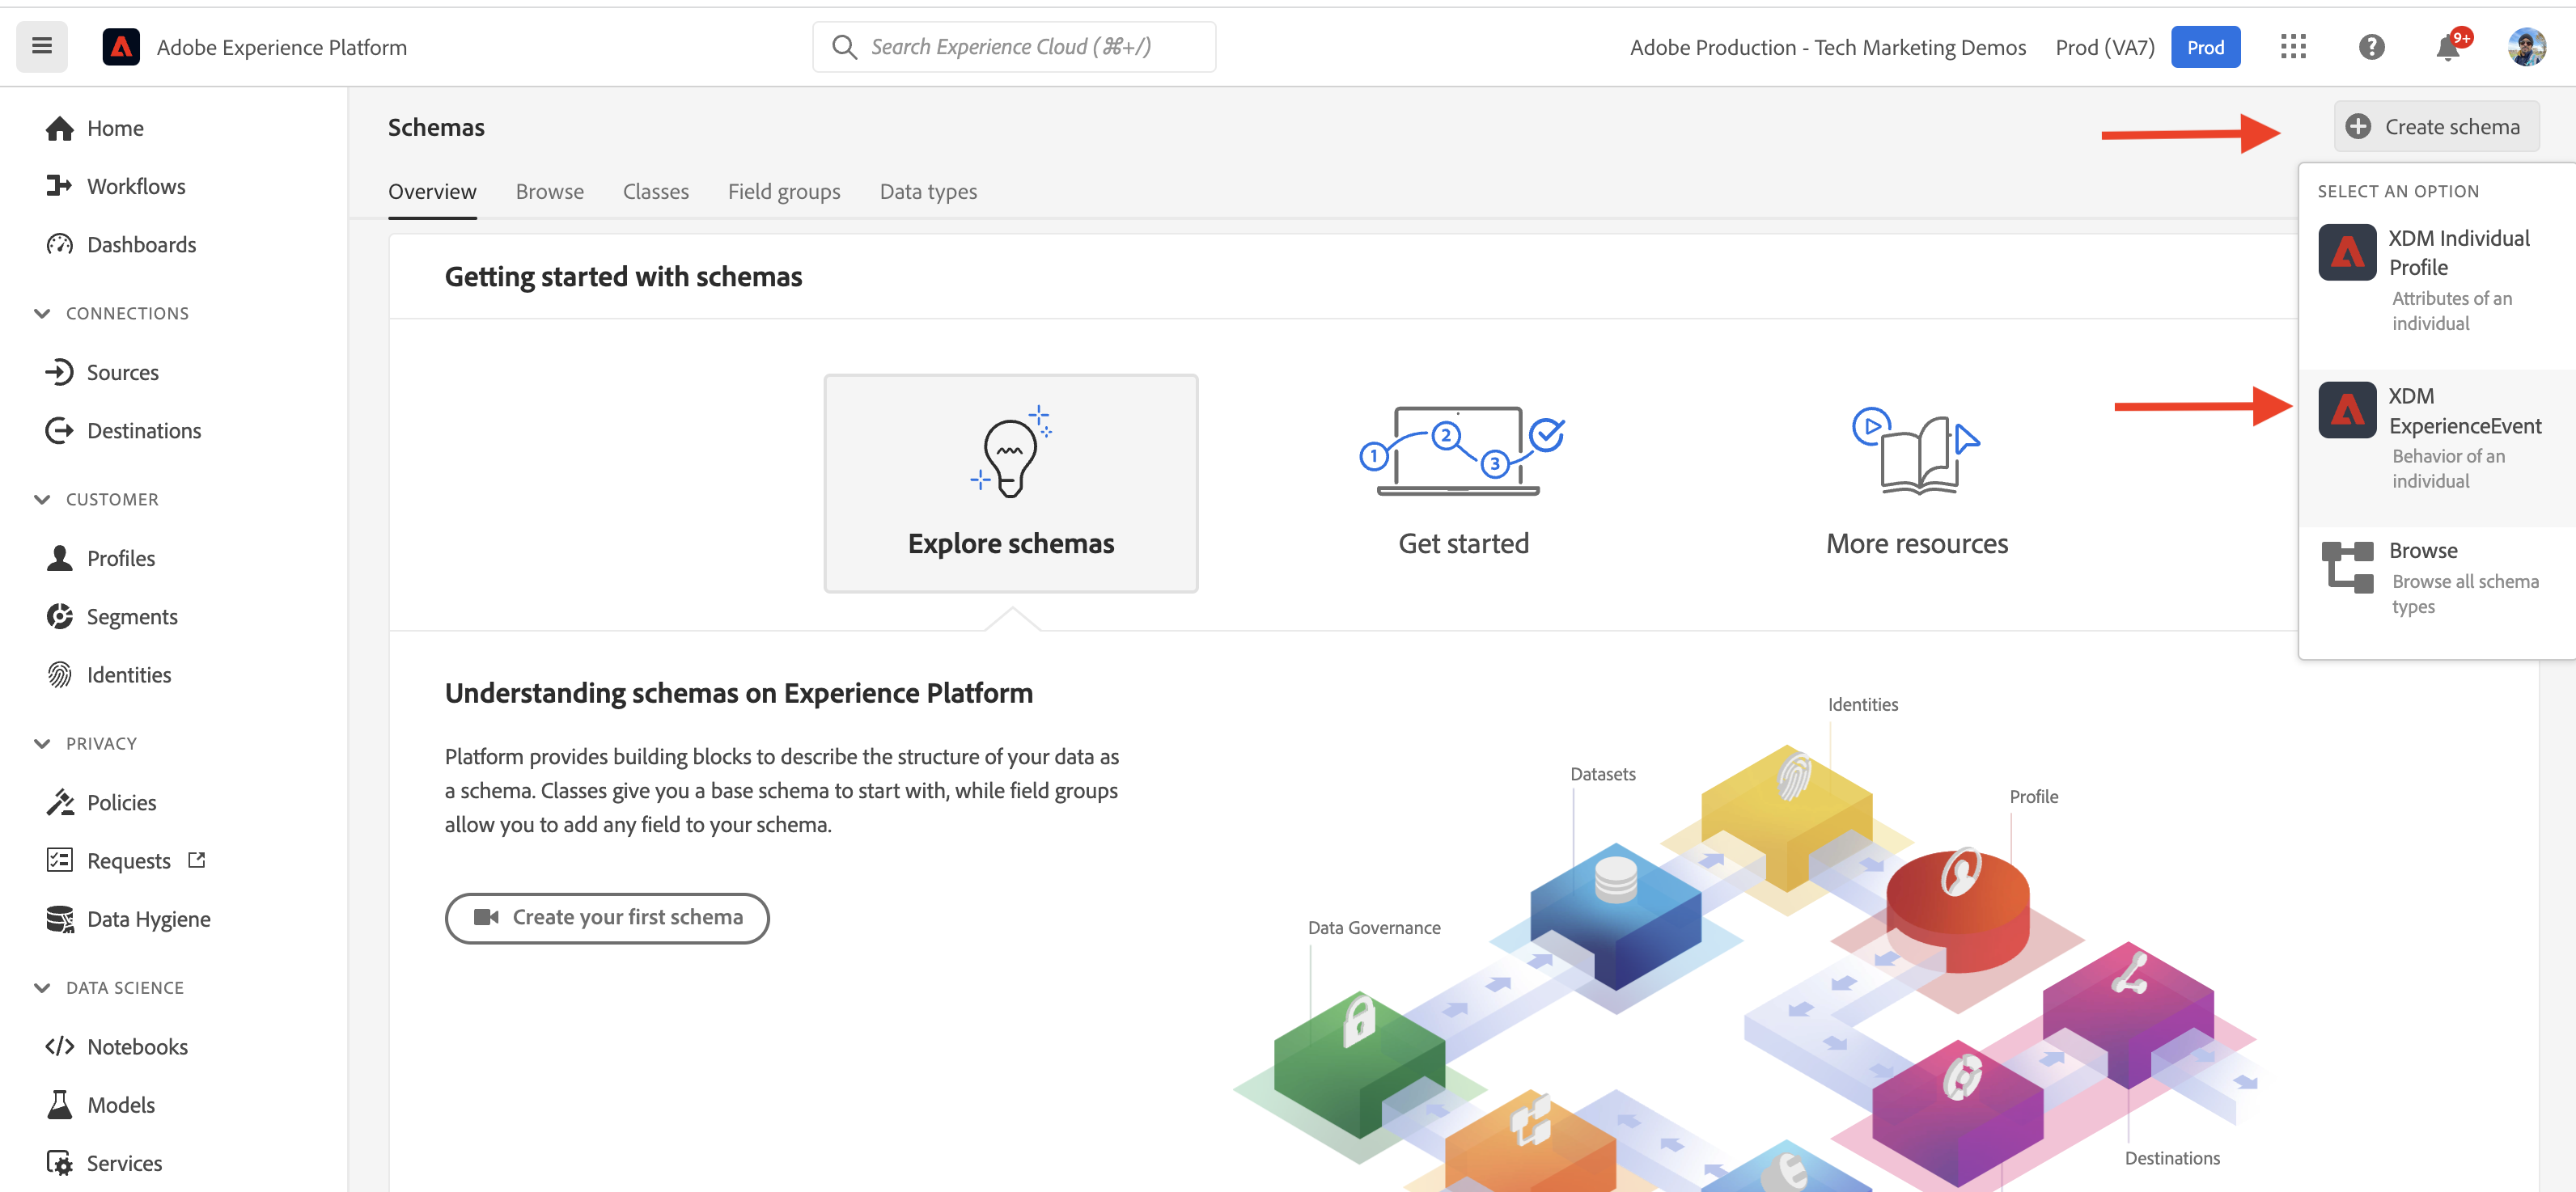The width and height of the screenshot is (2576, 1192).
Task: Collapse the CONNECTIONS section
Action: [42, 313]
